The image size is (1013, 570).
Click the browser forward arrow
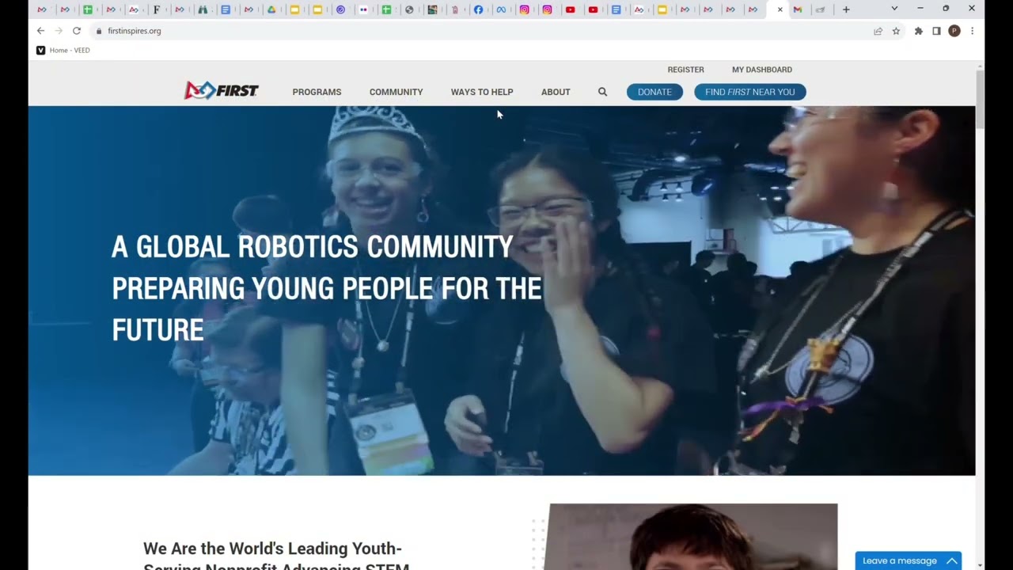(59, 31)
